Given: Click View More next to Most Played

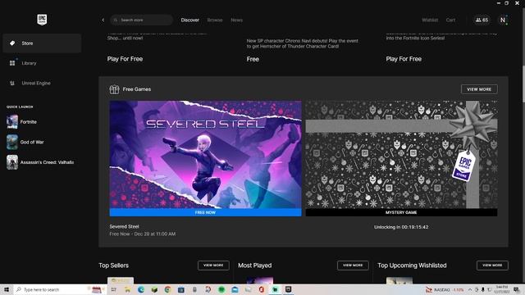Looking at the screenshot, I should tap(353, 265).
